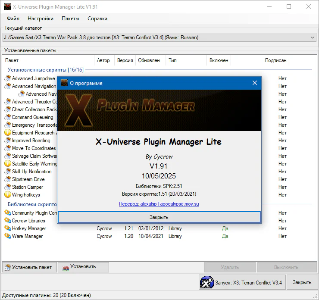Click the Cycrow Libraries gear icon

pos(8,220)
